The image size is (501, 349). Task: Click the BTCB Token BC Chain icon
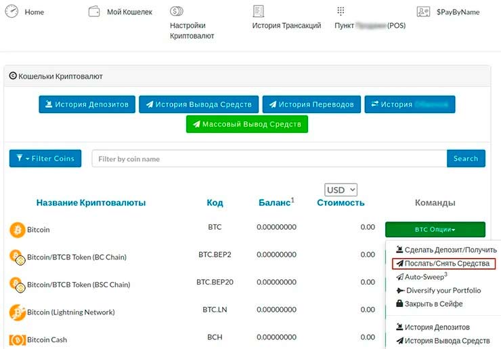(17, 257)
